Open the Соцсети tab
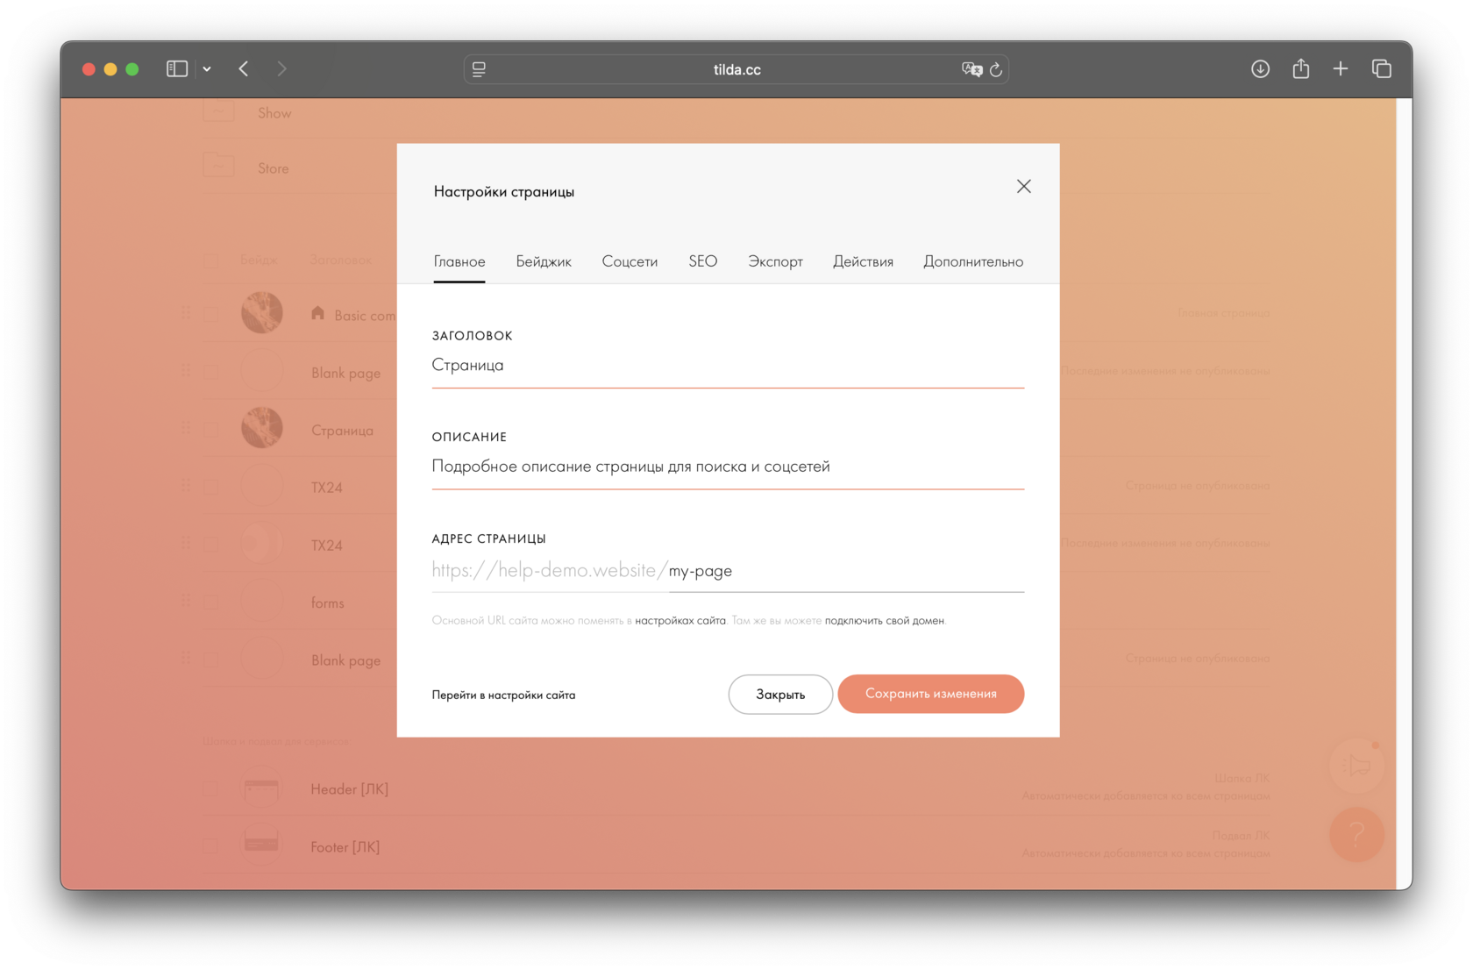 pos(630,261)
